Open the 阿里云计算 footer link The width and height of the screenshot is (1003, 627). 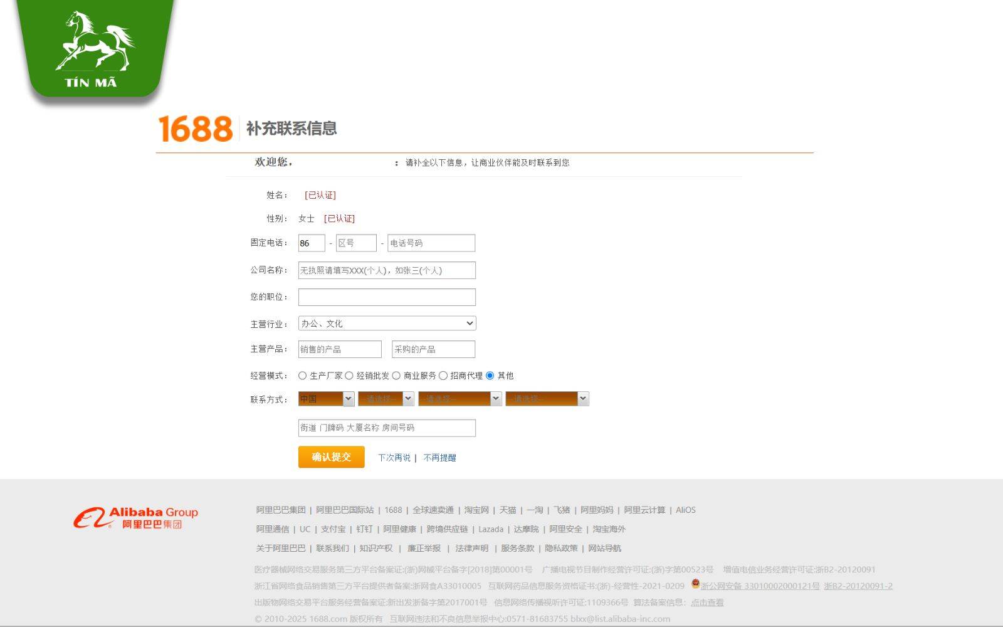point(644,510)
